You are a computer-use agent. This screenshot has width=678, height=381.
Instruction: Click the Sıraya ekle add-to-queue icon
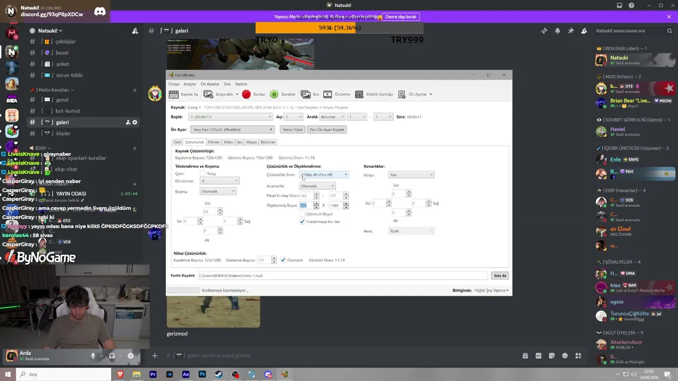209,94
